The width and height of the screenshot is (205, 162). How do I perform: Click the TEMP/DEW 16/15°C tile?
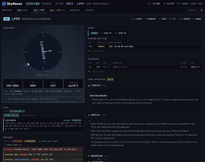[73, 84]
